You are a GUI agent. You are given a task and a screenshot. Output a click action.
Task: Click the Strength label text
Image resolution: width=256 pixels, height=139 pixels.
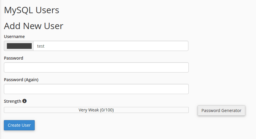tap(13, 101)
